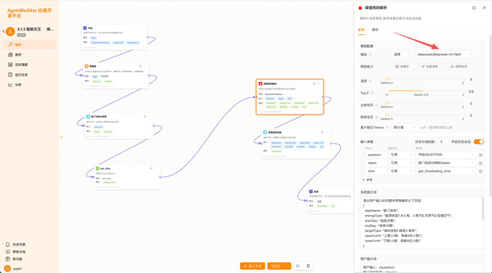Toggle 开启历史会话 switch off
This screenshot has width=492, height=273.
[479, 142]
